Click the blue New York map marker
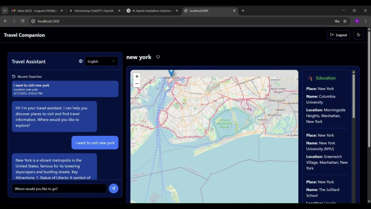This screenshot has height=209, width=371. (x=171, y=73)
